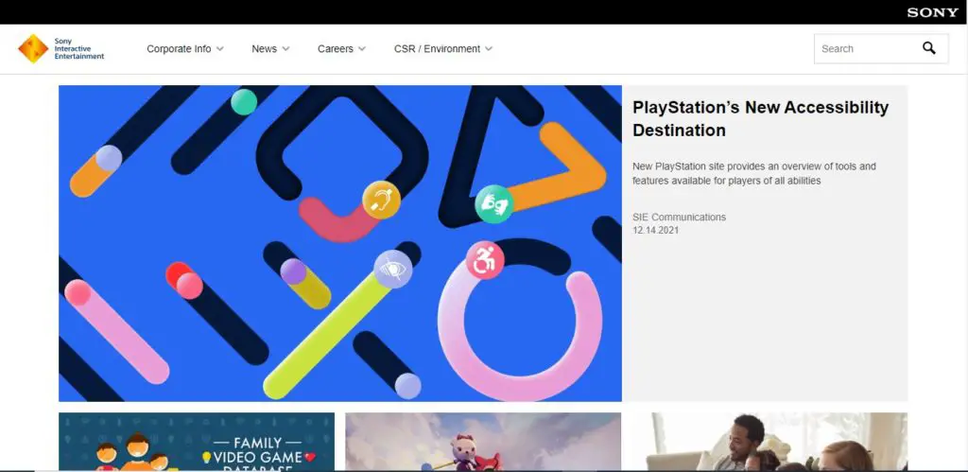Viewport: 968px width, 472px height.
Task: Open the Corporate Info menu
Action: [x=179, y=49]
